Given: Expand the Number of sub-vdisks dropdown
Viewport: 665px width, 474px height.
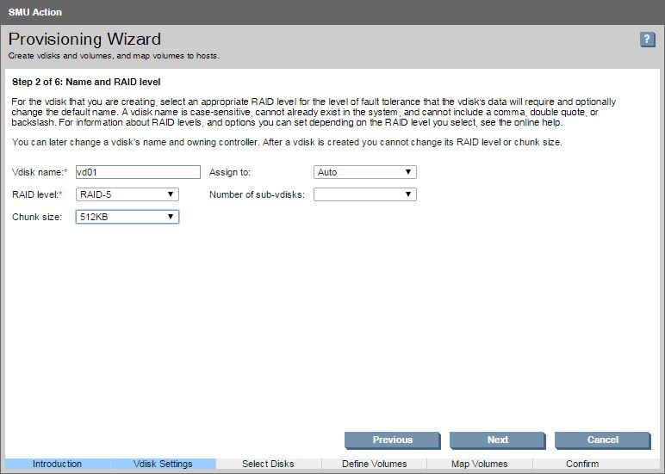Looking at the screenshot, I should click(364, 194).
